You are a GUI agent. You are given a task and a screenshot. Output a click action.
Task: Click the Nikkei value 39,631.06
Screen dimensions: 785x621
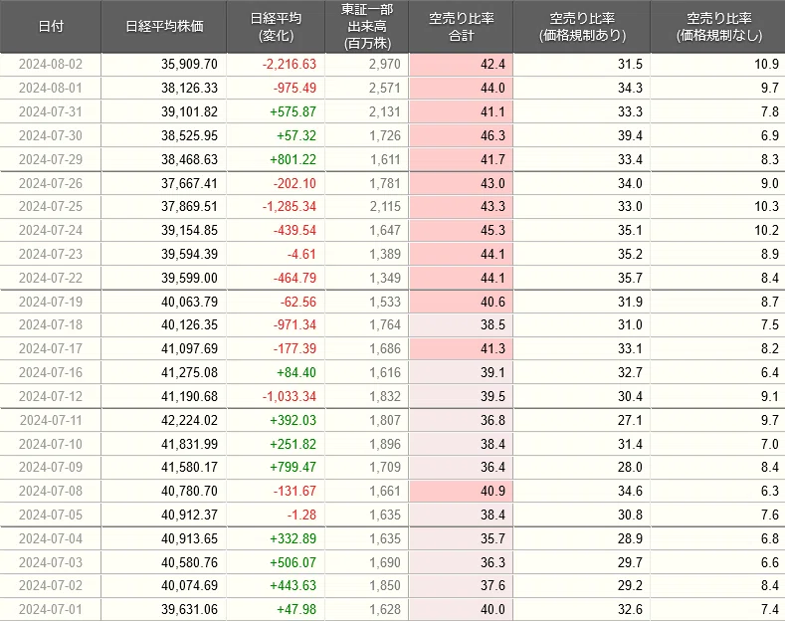189,609
